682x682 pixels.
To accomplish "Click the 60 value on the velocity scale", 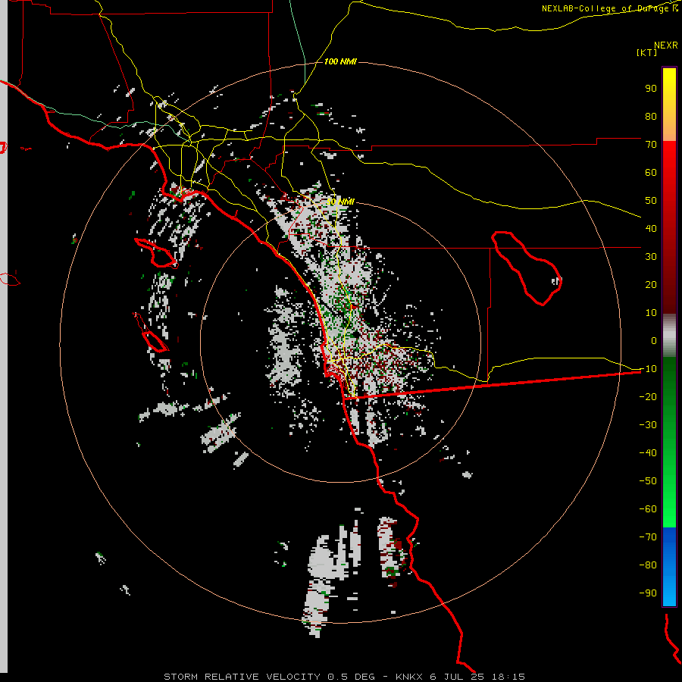I will pyautogui.click(x=651, y=173).
